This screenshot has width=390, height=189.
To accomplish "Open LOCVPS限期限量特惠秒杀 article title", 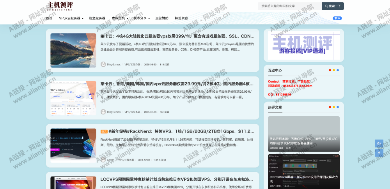I will pyautogui.click(x=177, y=179).
